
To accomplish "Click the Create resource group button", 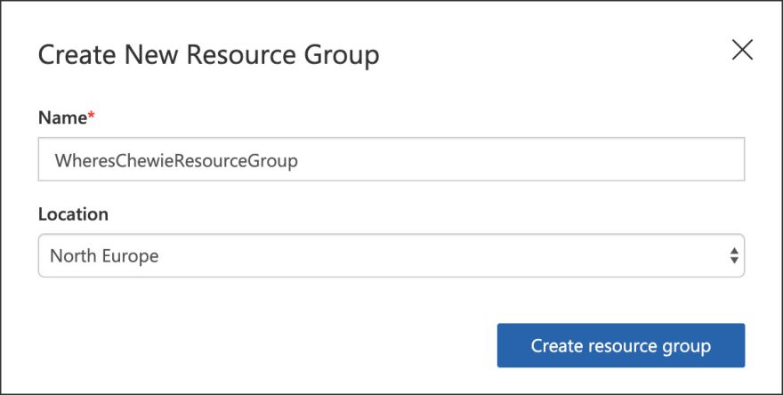I will click(x=621, y=345).
